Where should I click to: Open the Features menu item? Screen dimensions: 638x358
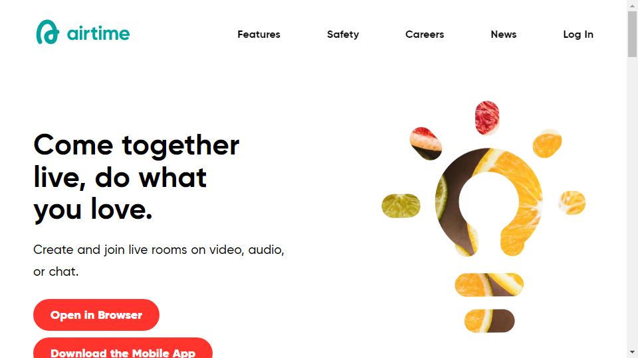259,34
